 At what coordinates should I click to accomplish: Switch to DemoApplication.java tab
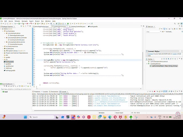pos(41,27)
